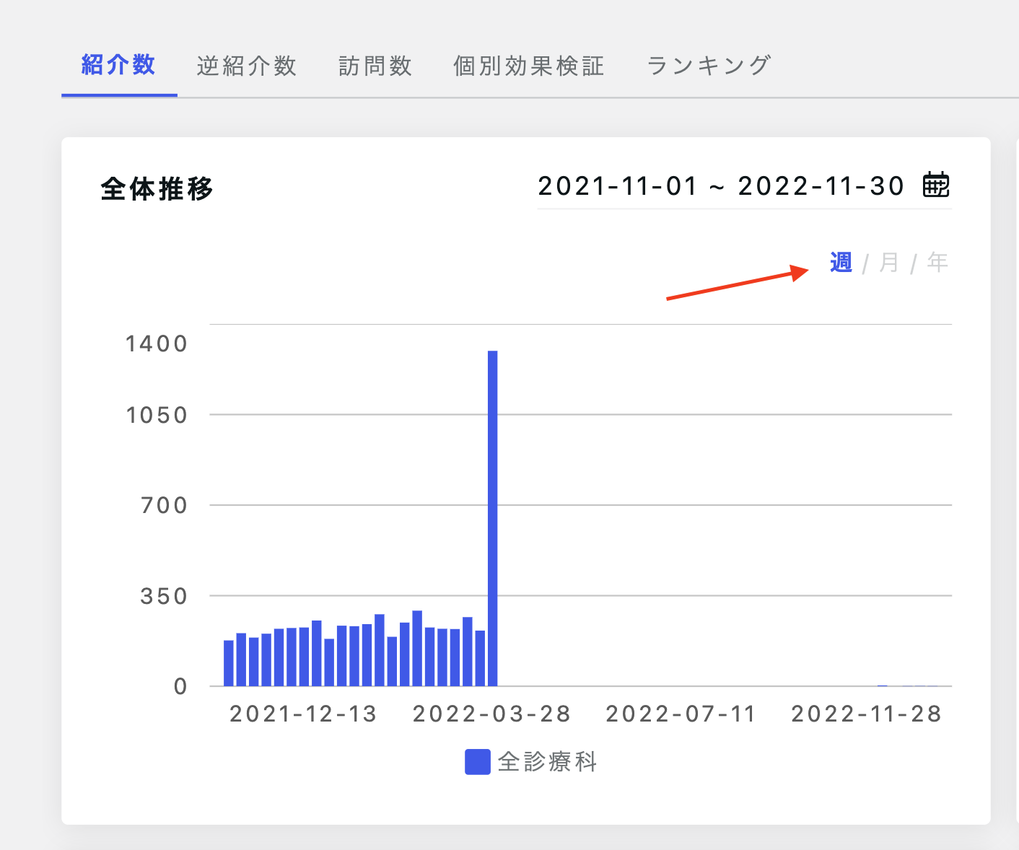Open the 訪問数 tab
The width and height of the screenshot is (1019, 850).
tap(375, 66)
